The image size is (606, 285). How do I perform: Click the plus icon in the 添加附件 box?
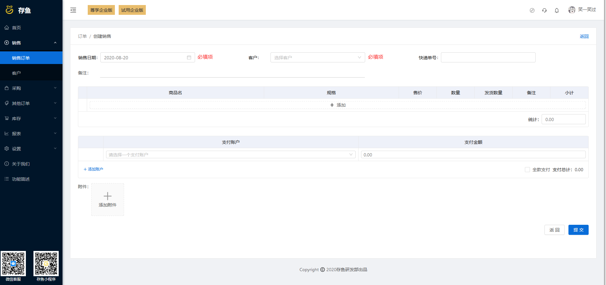point(108,196)
